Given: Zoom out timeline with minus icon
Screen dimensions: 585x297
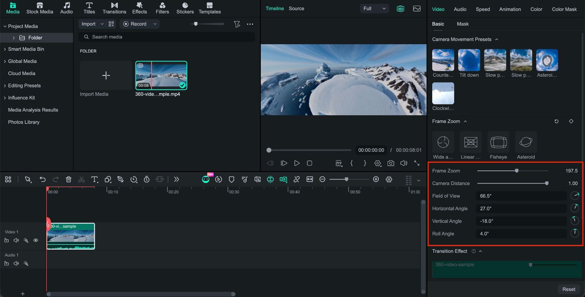Looking at the screenshot, I should 322,179.
